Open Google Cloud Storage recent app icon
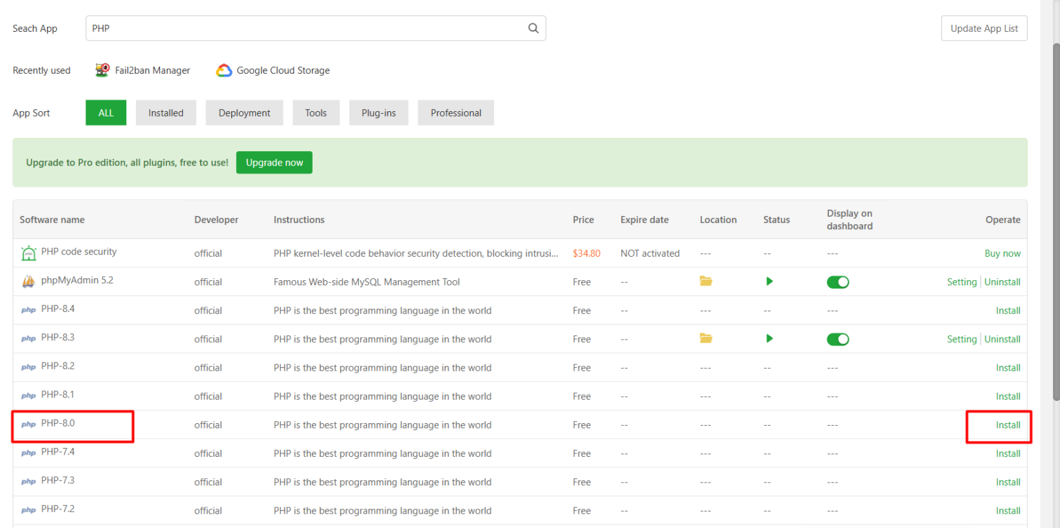The height and width of the screenshot is (528, 1060). pyautogui.click(x=224, y=70)
